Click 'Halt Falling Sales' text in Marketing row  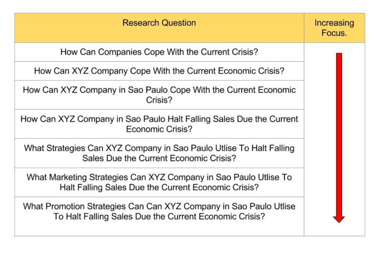coord(93,187)
